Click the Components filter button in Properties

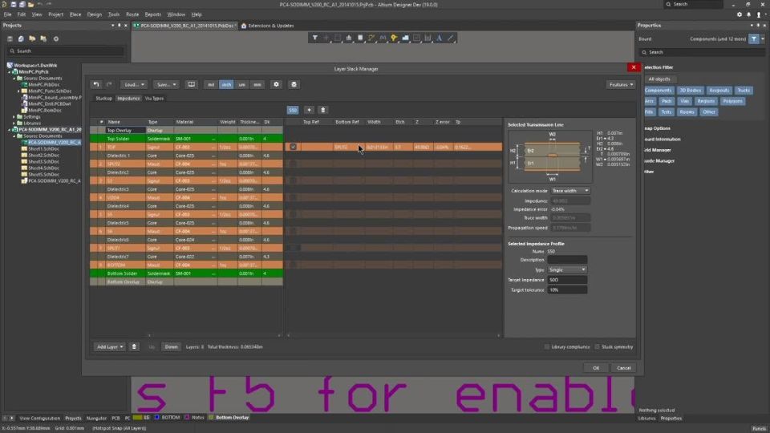(x=658, y=91)
